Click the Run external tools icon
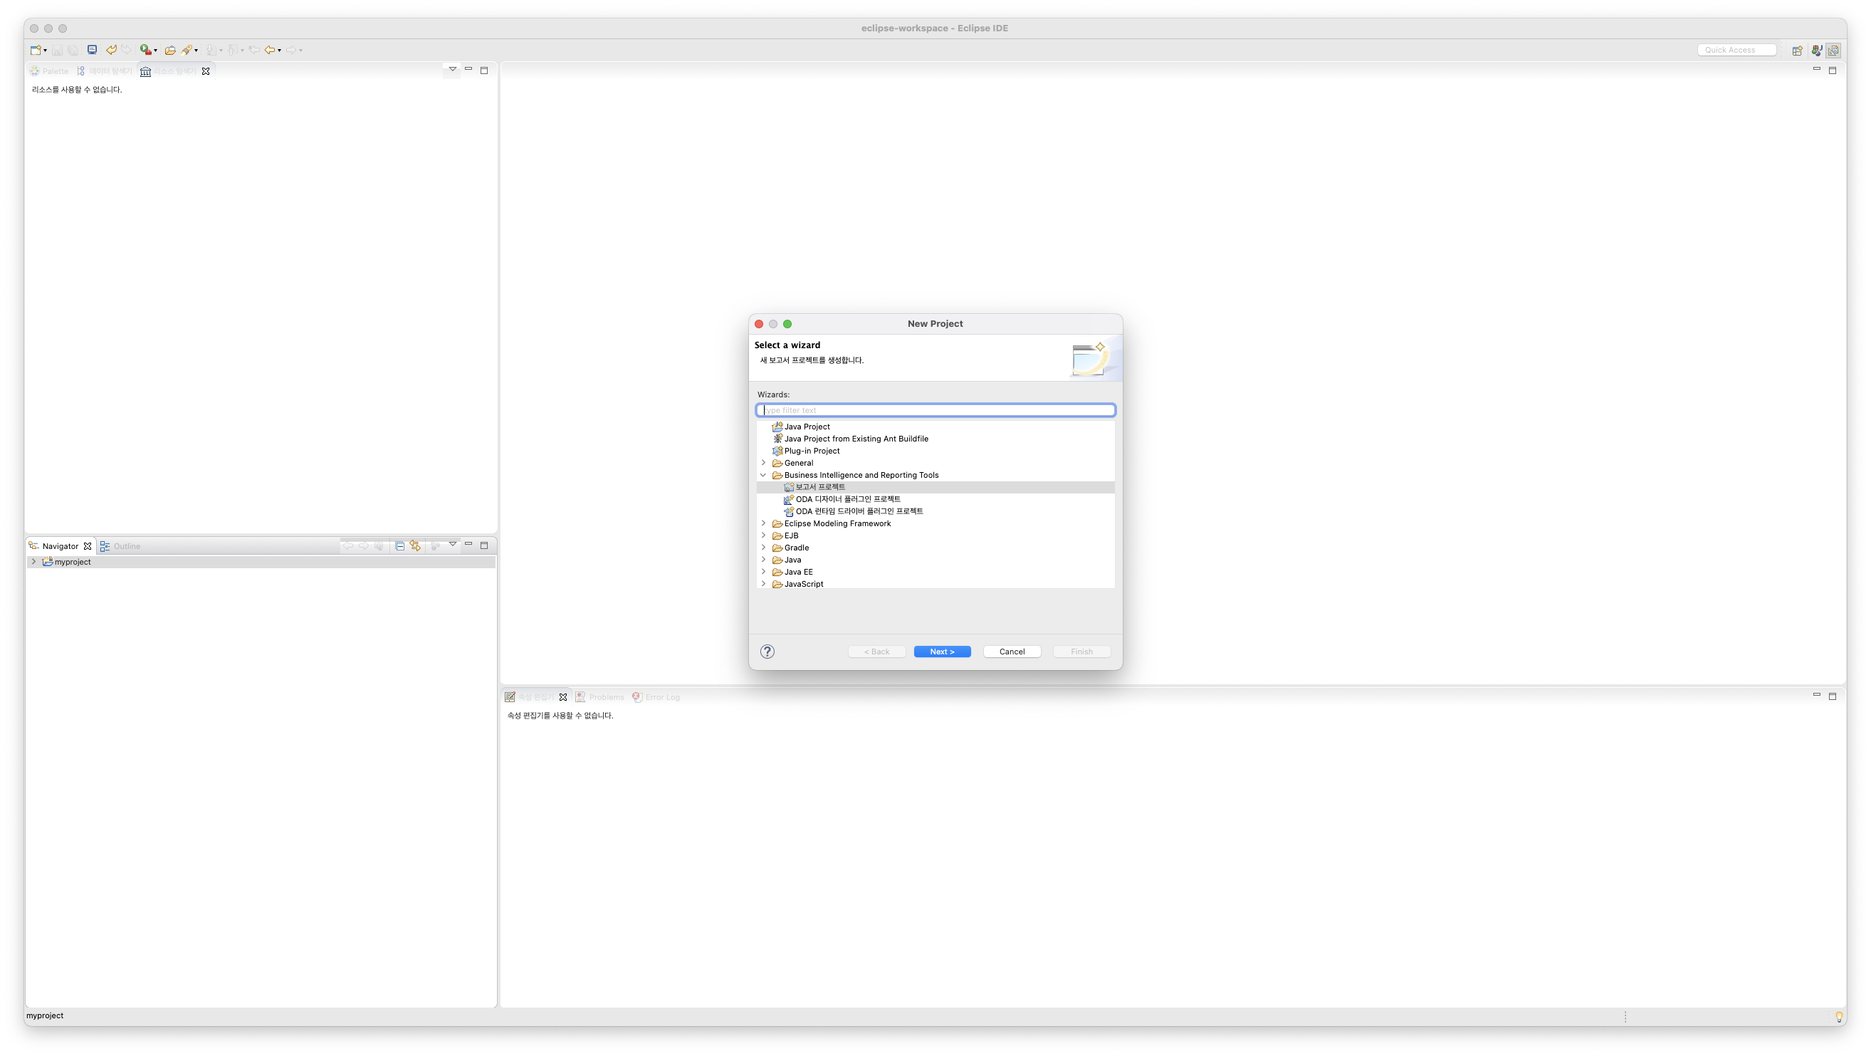 pyautogui.click(x=145, y=50)
